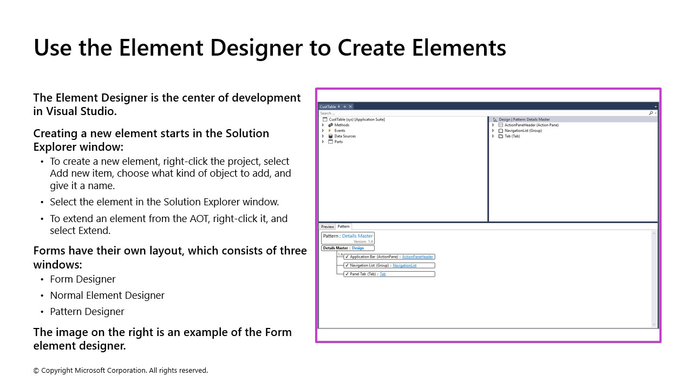The height and width of the screenshot is (389, 693).
Task: Click the Tab (Tab) node icon
Action: (x=500, y=136)
